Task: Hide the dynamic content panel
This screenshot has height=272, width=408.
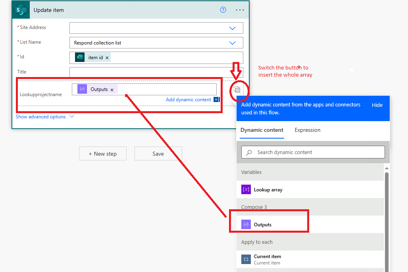Action: tap(377, 105)
